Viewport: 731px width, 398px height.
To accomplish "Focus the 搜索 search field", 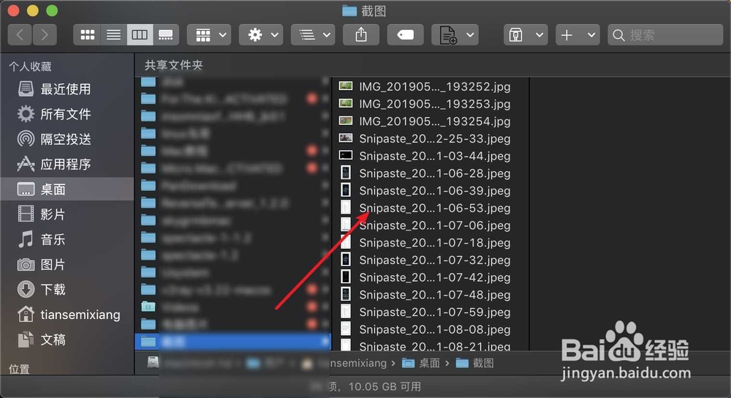I will (665, 35).
